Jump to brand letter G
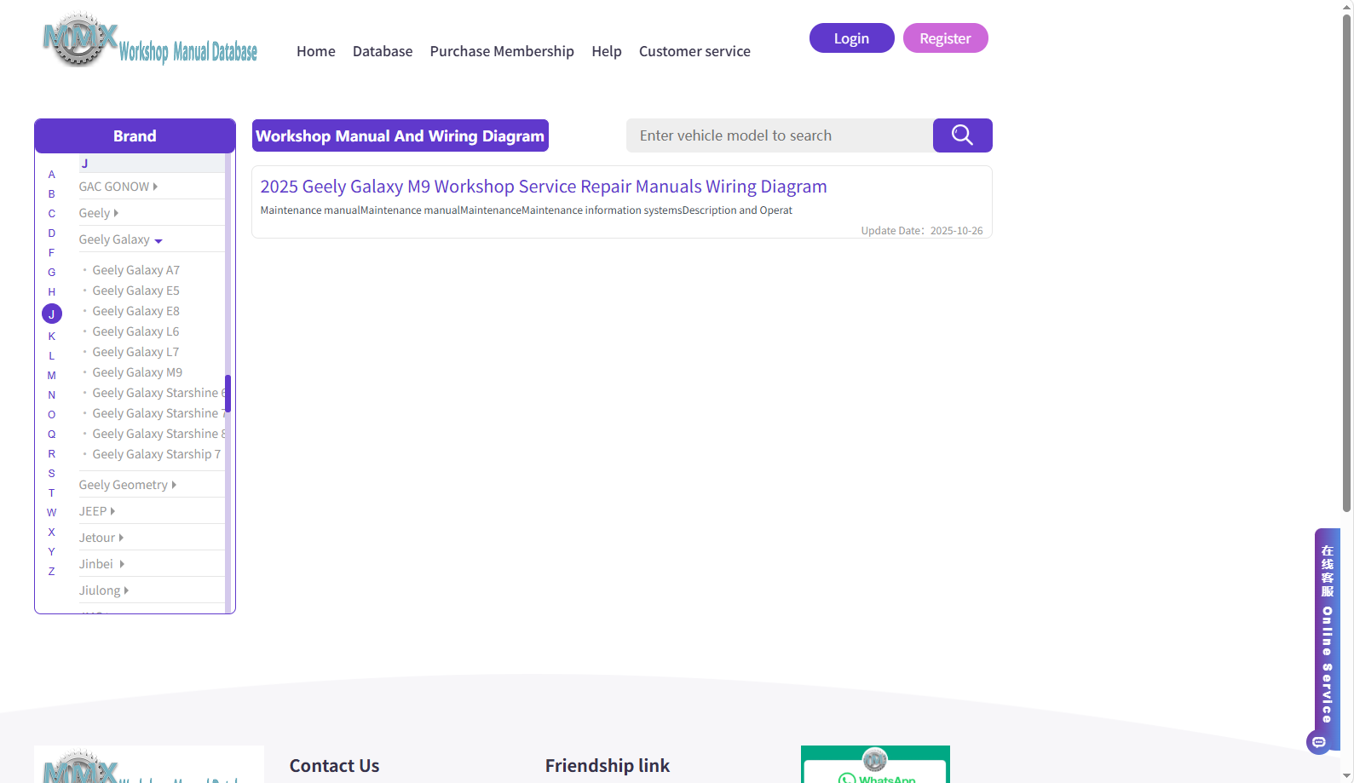This screenshot has width=1354, height=783. coord(52,273)
